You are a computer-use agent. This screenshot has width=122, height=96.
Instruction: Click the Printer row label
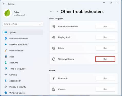click(61, 48)
